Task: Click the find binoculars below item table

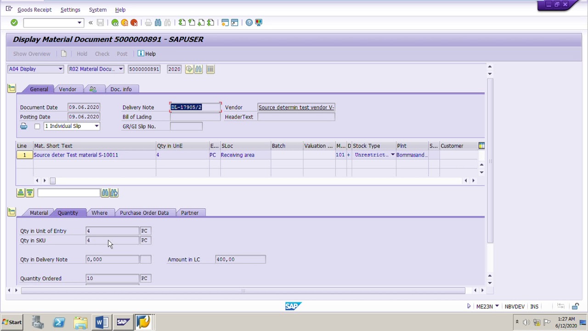Action: click(105, 193)
